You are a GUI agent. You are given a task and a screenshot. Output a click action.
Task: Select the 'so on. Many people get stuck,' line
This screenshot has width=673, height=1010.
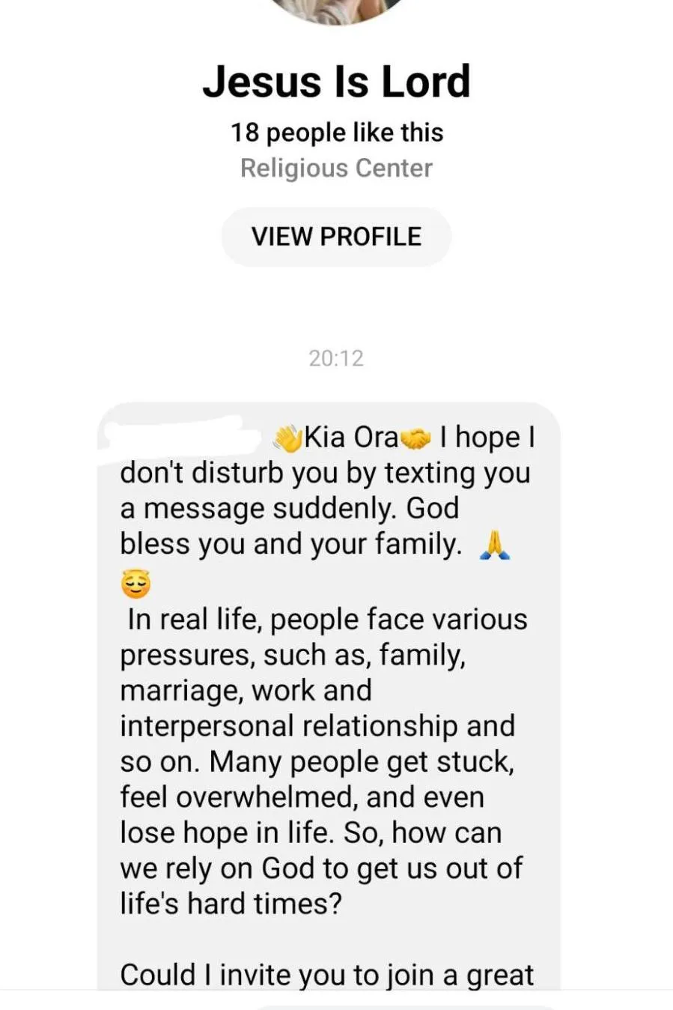coord(317,762)
